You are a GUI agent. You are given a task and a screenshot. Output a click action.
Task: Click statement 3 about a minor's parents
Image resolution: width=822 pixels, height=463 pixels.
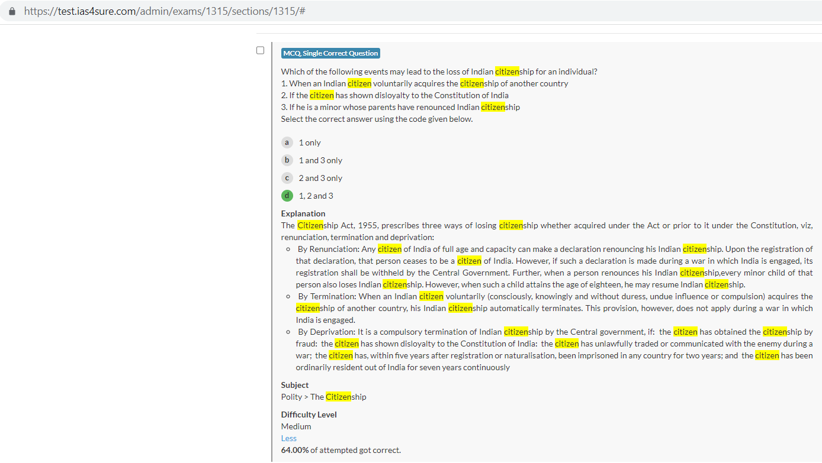pos(400,107)
